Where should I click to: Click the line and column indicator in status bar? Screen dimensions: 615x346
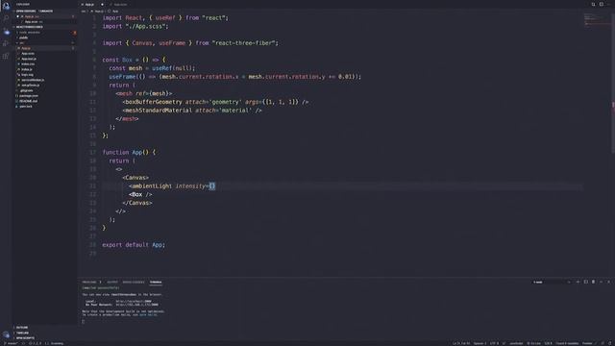[x=461, y=343]
